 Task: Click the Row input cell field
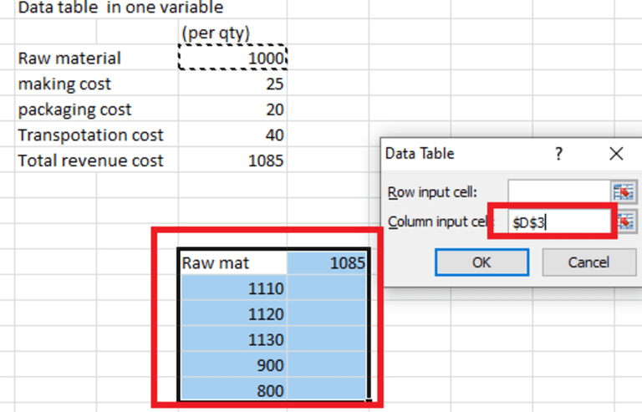tap(559, 191)
